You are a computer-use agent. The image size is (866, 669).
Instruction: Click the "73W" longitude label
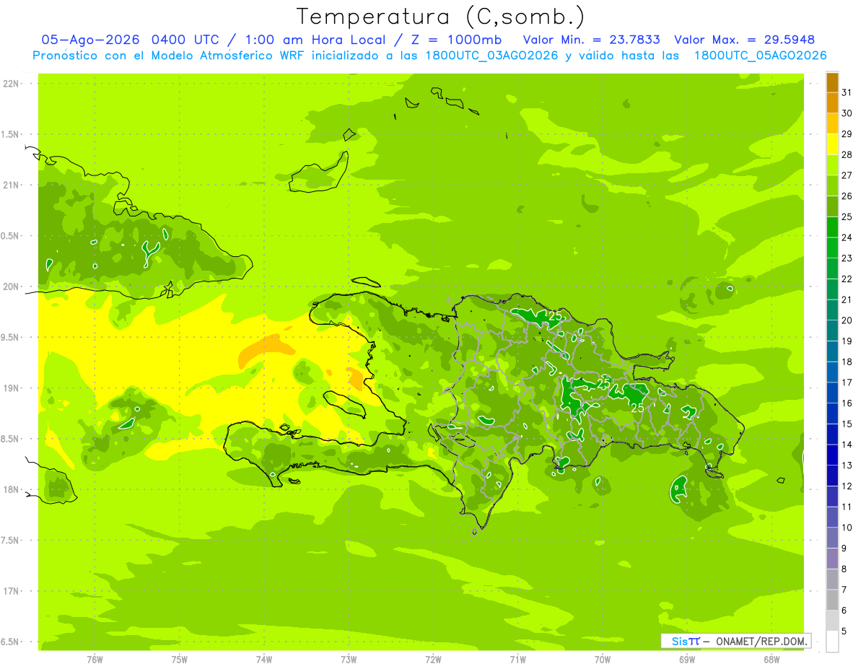[x=349, y=660]
